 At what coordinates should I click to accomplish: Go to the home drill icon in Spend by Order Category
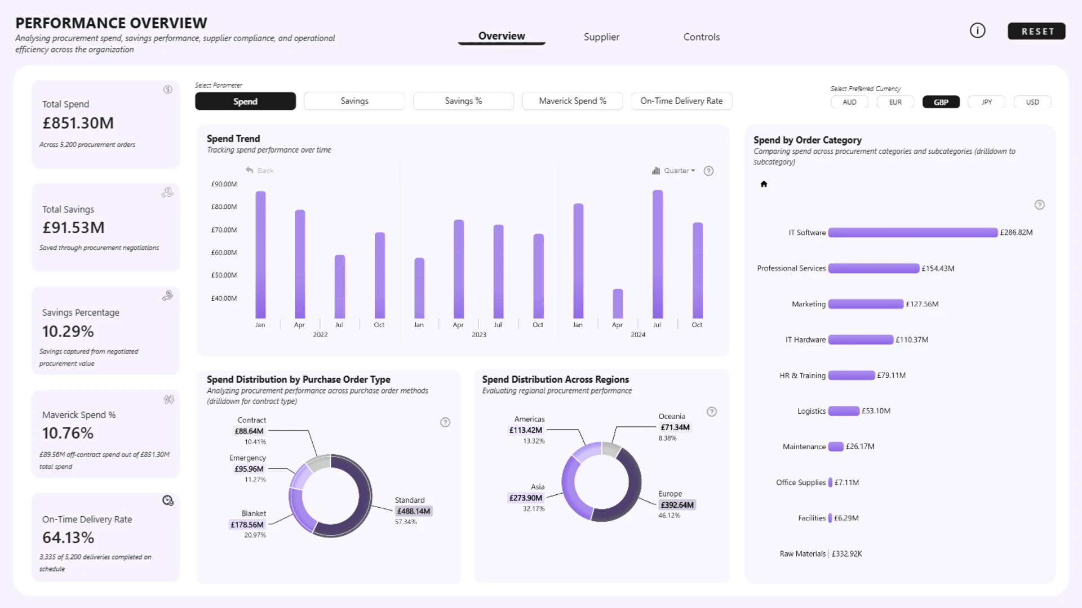(x=764, y=184)
